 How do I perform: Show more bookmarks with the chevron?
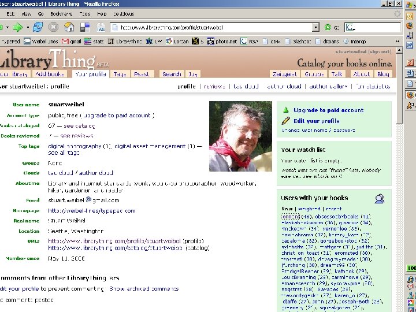pos(398,42)
